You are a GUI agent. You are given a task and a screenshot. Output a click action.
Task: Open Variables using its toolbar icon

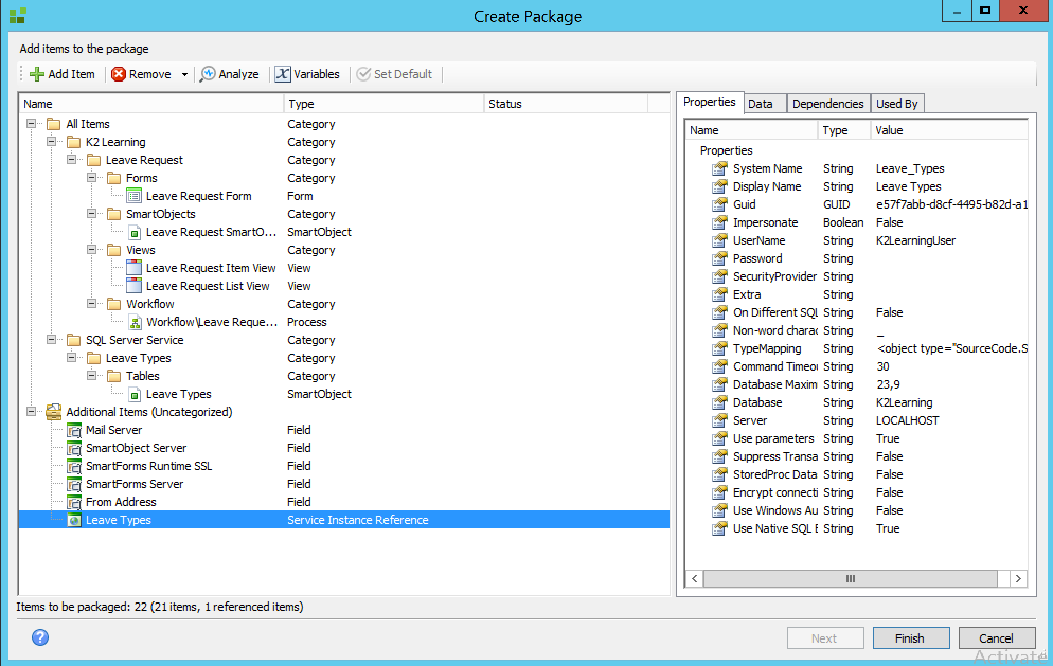tap(282, 74)
